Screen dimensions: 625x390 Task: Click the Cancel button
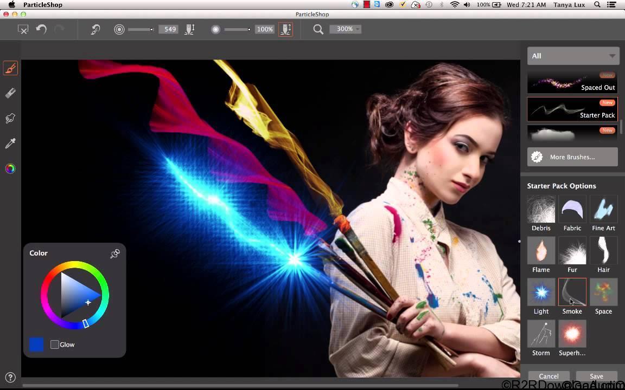pos(549,376)
